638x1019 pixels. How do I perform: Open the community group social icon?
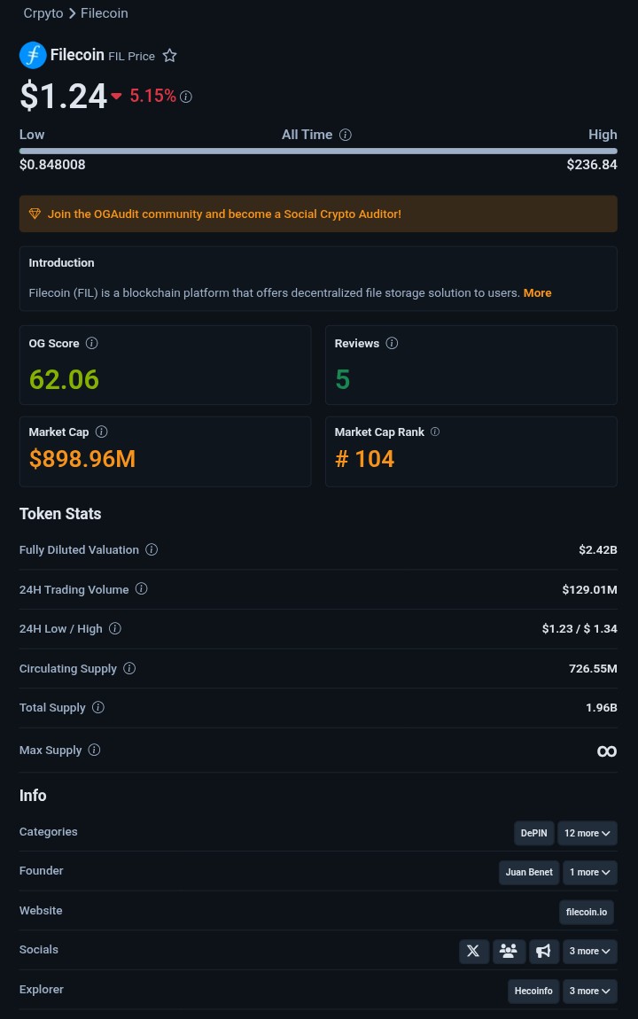pyautogui.click(x=509, y=951)
